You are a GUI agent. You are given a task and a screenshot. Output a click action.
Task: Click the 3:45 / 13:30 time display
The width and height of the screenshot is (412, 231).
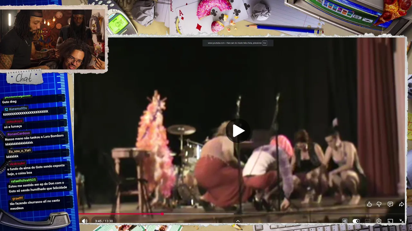click(x=104, y=221)
